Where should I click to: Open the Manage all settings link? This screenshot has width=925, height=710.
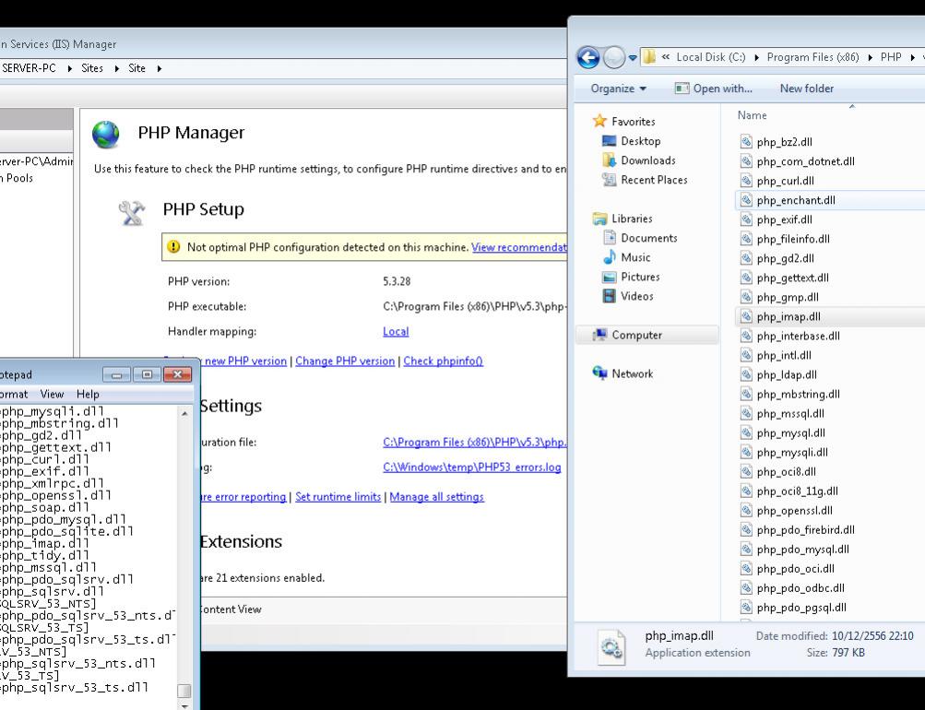[x=436, y=497]
